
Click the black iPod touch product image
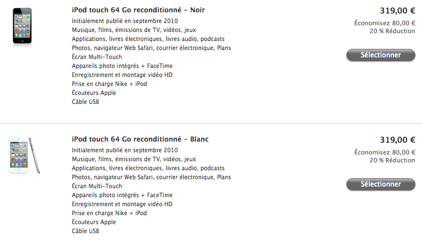coord(22,26)
